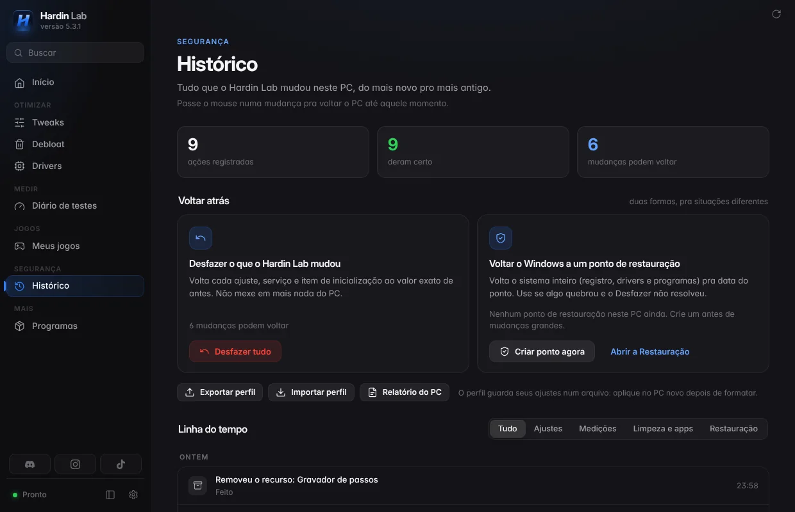Click the Tweaks sliders icon
The height and width of the screenshot is (512, 795).
click(19, 122)
